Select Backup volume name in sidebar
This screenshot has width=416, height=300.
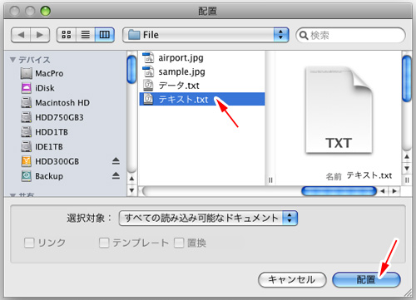coord(49,176)
